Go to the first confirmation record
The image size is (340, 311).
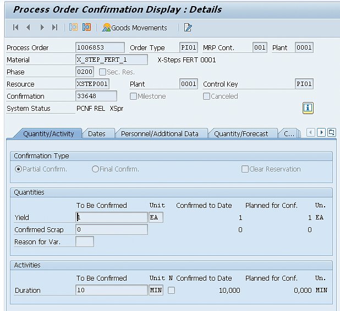(x=16, y=28)
